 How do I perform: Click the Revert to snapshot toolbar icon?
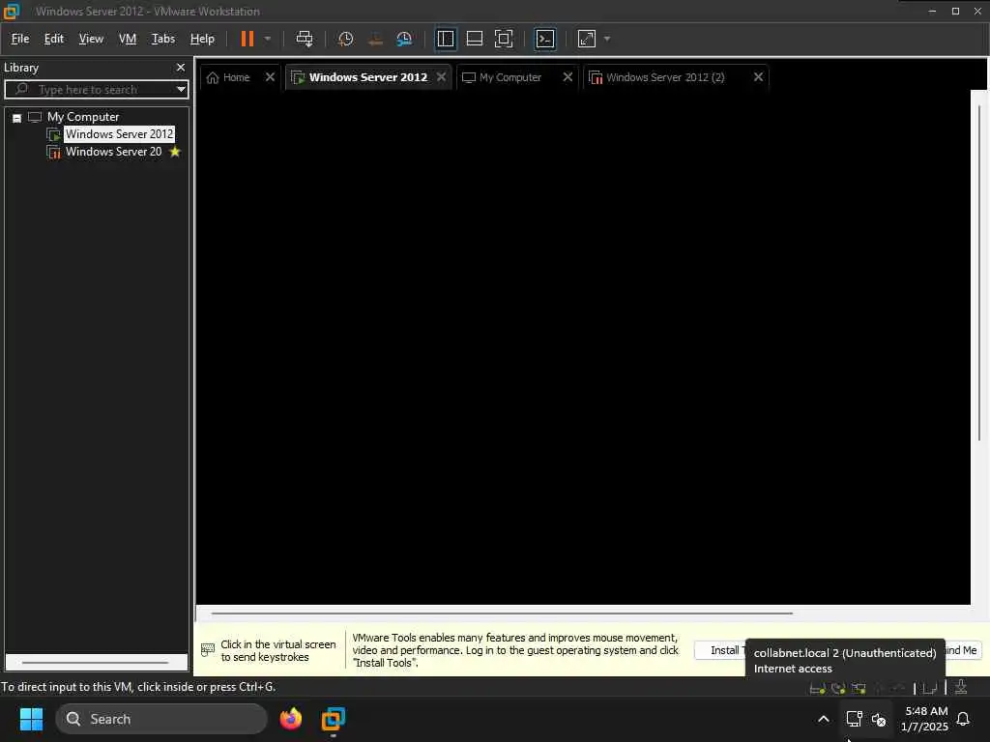375,39
